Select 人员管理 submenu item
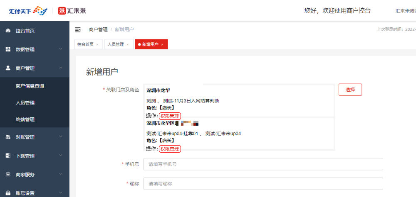 35,103
